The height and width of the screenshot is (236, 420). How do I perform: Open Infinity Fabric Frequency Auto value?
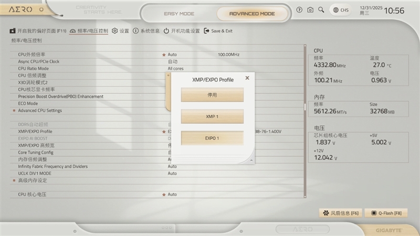coord(172,166)
